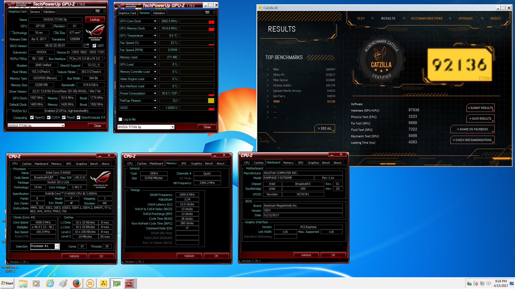
Task: Open the GPU Temperature sensor dropdown
Action: (x=155, y=36)
